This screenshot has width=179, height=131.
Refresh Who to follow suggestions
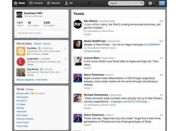(38, 44)
